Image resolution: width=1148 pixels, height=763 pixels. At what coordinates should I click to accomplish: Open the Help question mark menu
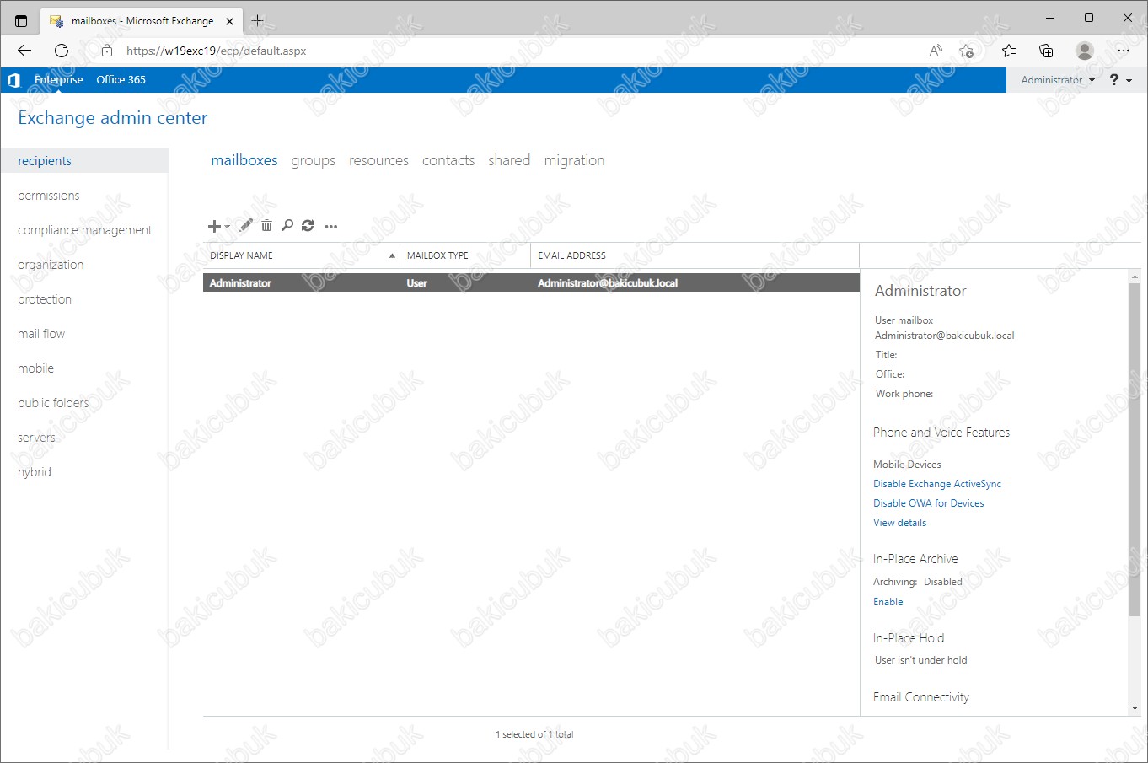click(1120, 80)
